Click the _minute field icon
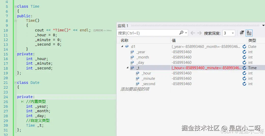 138,79
